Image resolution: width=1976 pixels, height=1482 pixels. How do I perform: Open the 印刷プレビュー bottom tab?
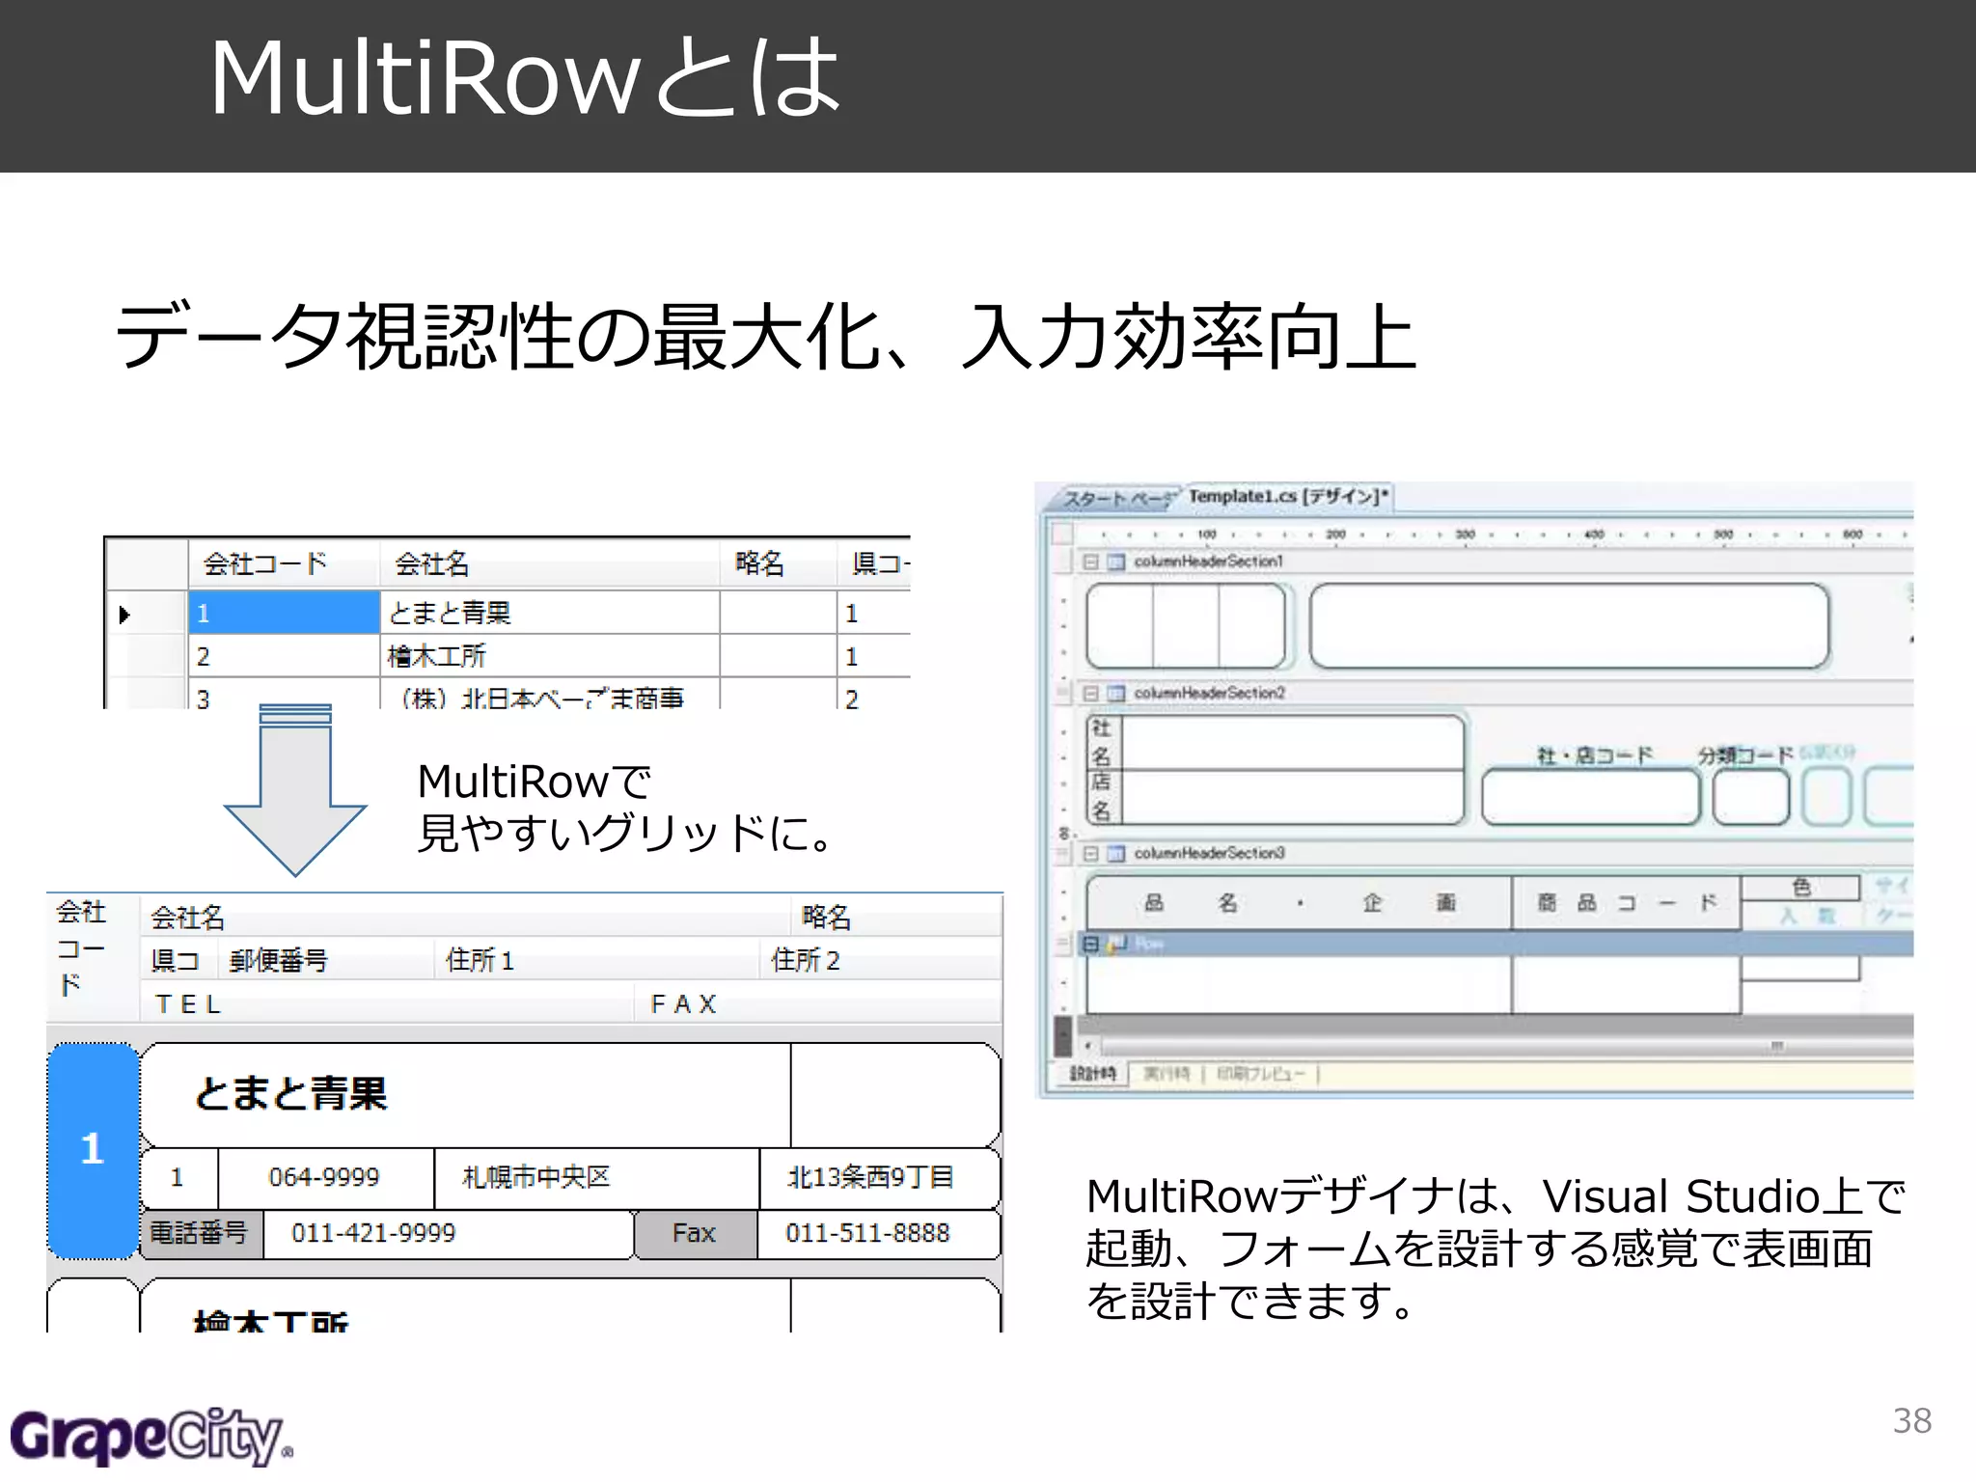coord(1260,1074)
